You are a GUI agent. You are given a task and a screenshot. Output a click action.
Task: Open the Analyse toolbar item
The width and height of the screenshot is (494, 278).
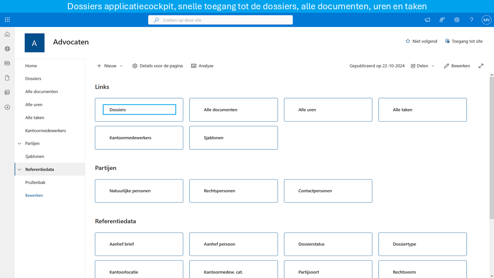pos(202,66)
